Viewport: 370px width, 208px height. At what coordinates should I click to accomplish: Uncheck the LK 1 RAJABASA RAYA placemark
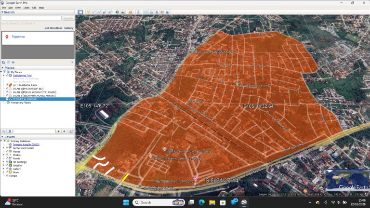[x=7, y=85]
